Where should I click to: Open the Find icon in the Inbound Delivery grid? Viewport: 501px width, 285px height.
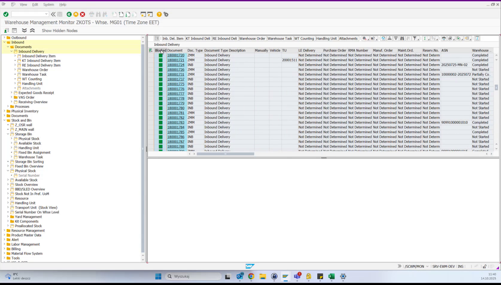[402, 38]
